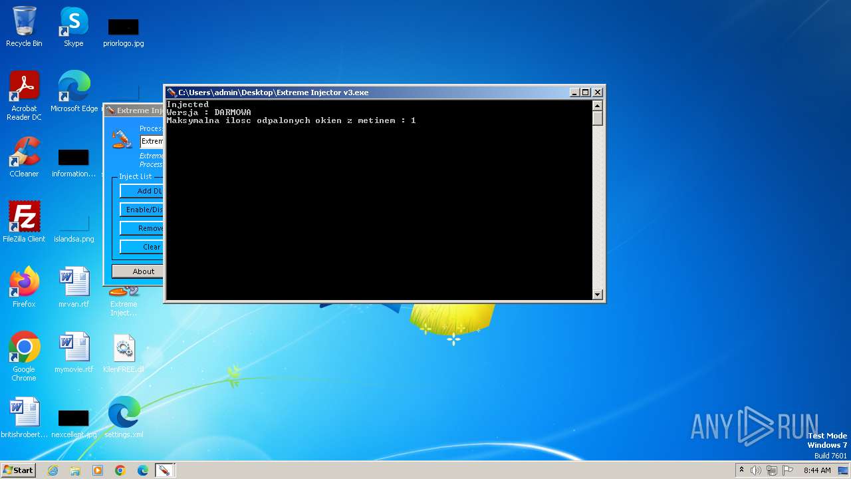Open the Acrobat Reader DC shortcut

(x=24, y=95)
